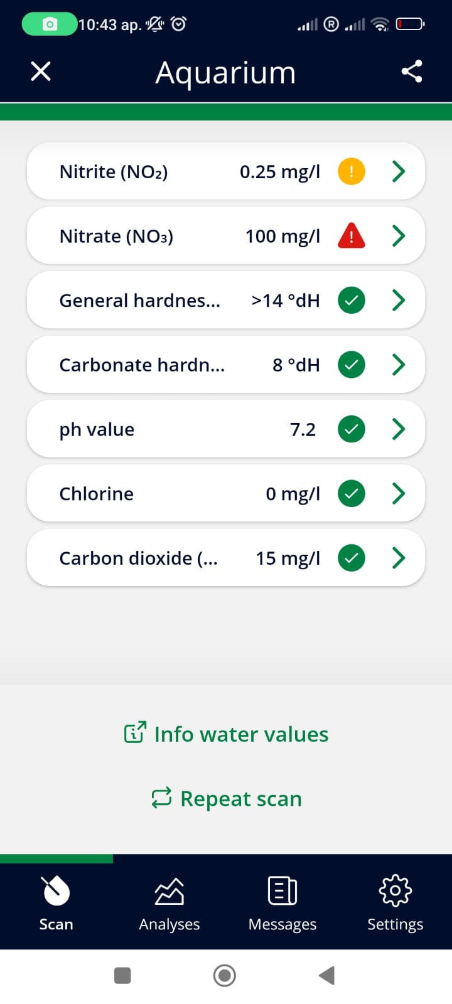The height and width of the screenshot is (1004, 452).
Task: Open the Scan tab
Action: click(x=56, y=902)
